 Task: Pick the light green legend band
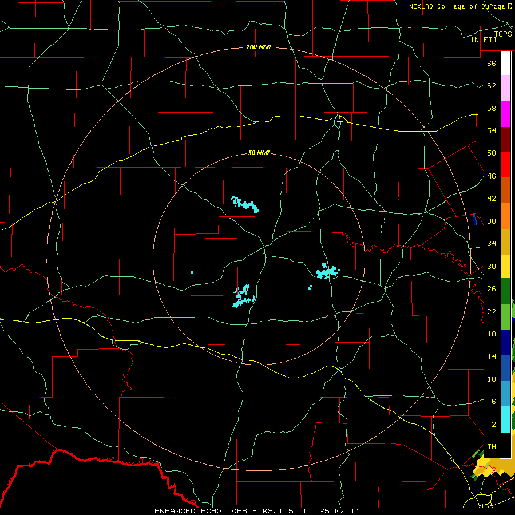click(x=505, y=317)
